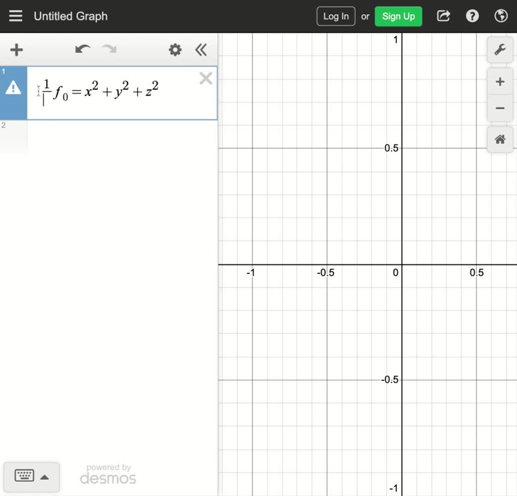The width and height of the screenshot is (517, 496).
Task: Expand the keyboard options arrow
Action: pos(45,476)
